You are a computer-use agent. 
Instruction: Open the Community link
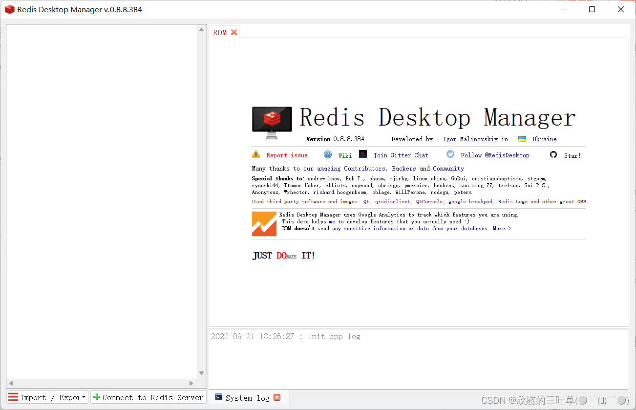pyautogui.click(x=448, y=169)
